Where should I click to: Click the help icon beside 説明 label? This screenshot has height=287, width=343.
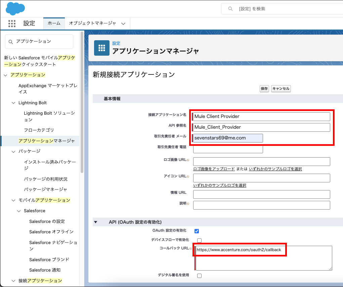pyautogui.click(x=188, y=204)
